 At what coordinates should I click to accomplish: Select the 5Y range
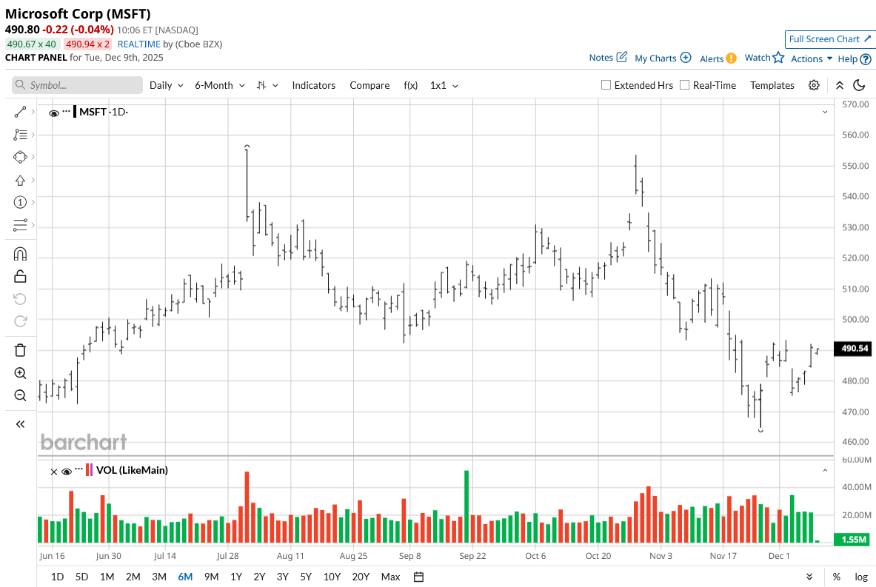pyautogui.click(x=306, y=577)
